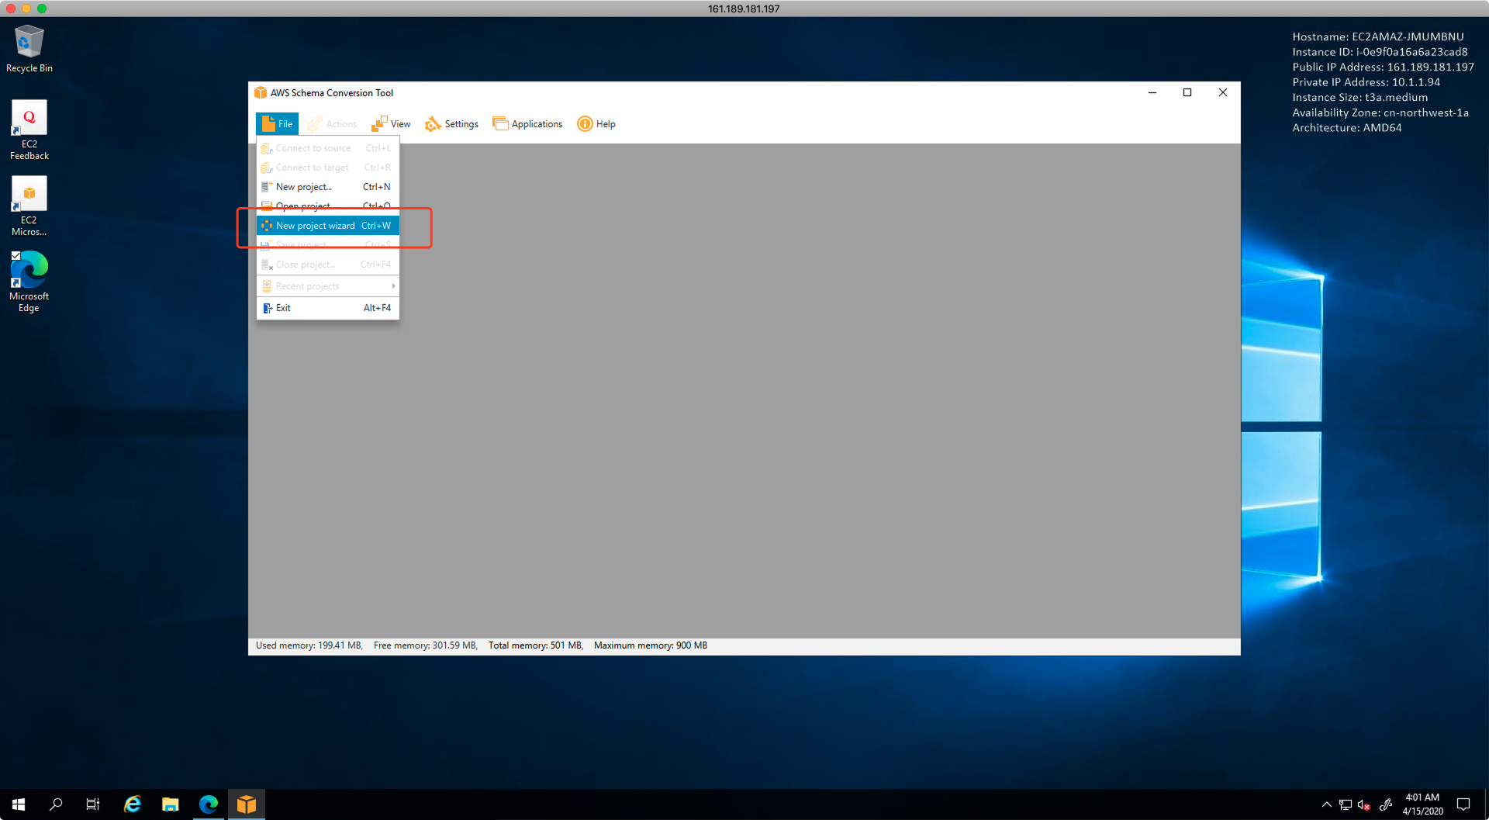Click the AWS Schema Conversion Tool taskbar icon
This screenshot has width=1489, height=820.
(x=246, y=804)
